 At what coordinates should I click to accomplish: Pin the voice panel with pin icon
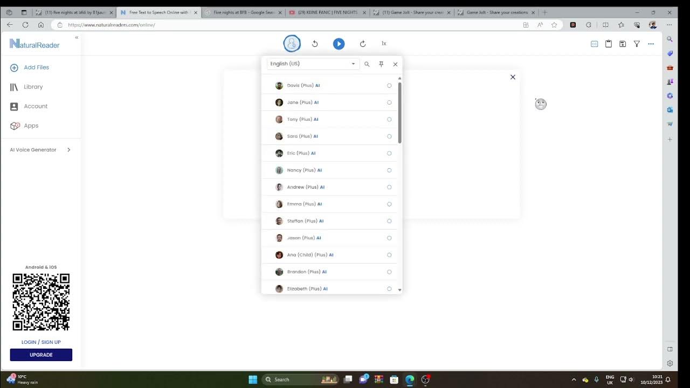[381, 64]
